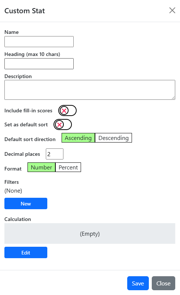Click inside the Description text area

[90, 90]
